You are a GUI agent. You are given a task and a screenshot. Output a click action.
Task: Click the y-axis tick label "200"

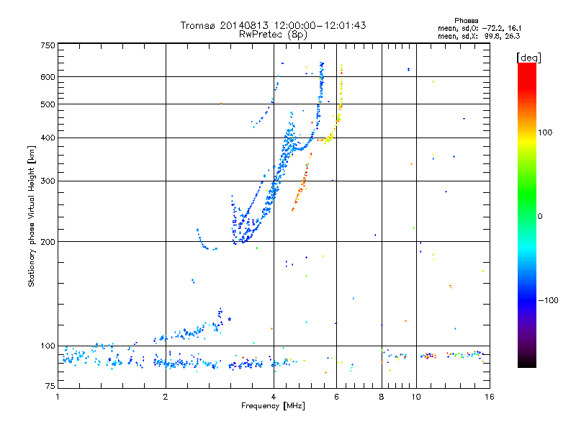48,242
